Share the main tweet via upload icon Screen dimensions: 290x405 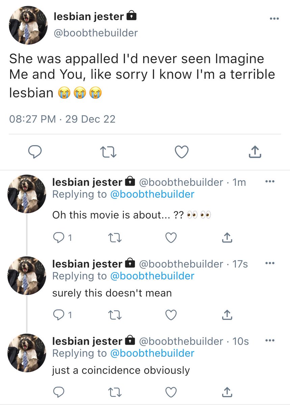pyautogui.click(x=255, y=153)
